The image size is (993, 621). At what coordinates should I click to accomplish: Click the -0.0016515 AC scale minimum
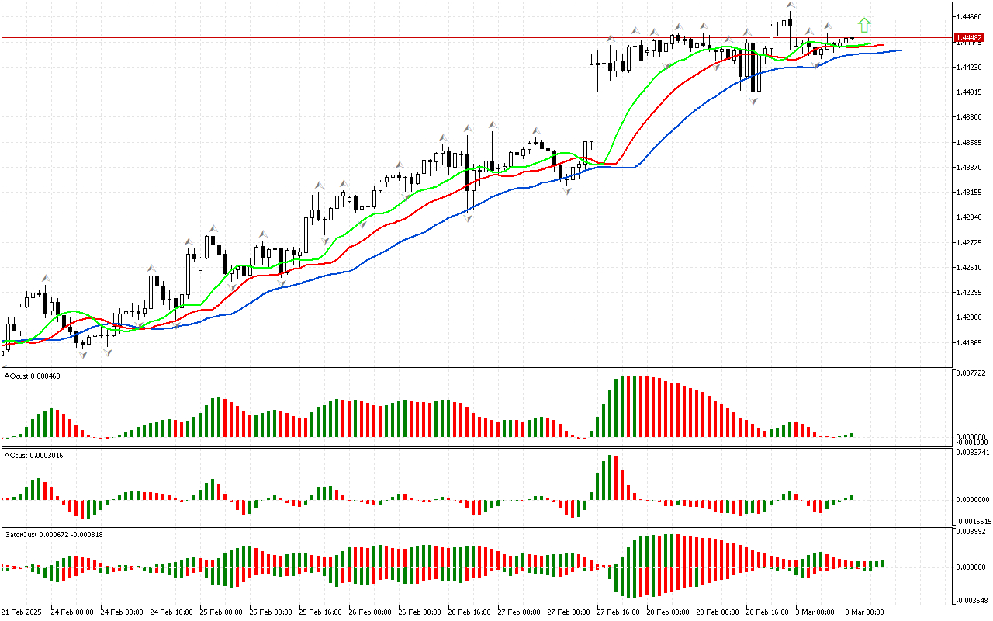972,522
